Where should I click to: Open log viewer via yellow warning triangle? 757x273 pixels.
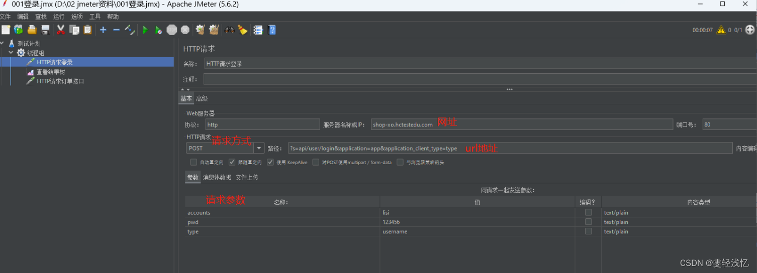(721, 30)
